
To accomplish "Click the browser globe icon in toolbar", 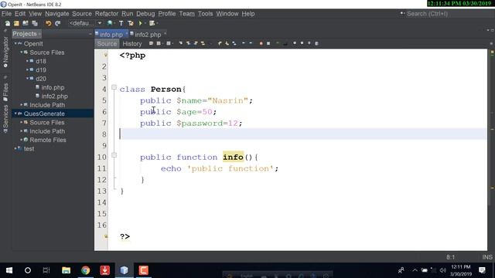I will click(110, 23).
